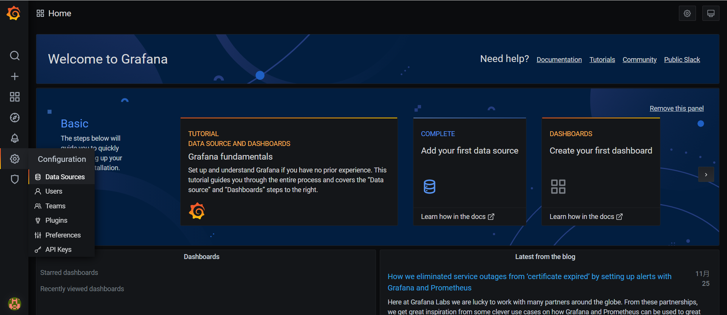The image size is (727, 315).
Task: Click the cycle view mode monitor icon
Action: point(711,14)
